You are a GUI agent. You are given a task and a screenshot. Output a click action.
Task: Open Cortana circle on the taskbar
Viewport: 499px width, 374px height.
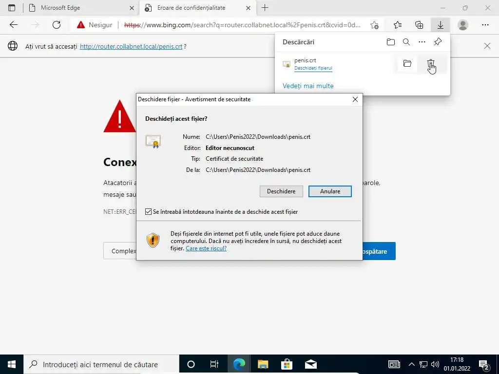(x=191, y=364)
